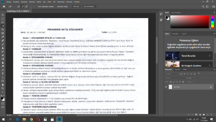
Task: Expand the Bir fotoğrafı düzeltme chevron
Action: tap(209, 65)
